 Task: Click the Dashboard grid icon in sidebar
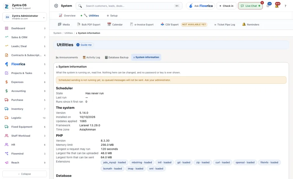pyautogui.click(x=6, y=28)
